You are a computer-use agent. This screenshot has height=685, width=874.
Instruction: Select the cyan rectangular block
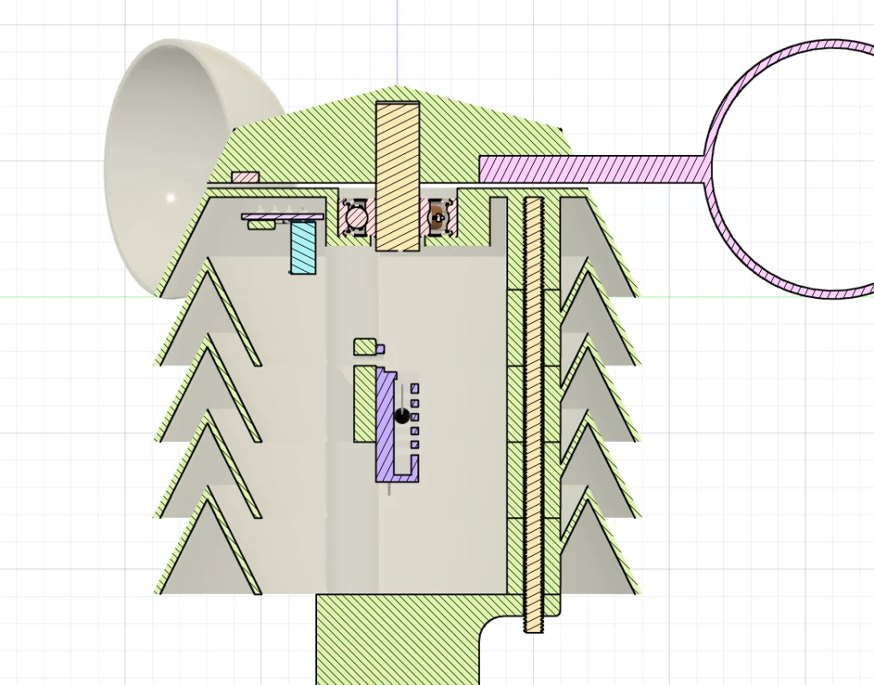[x=302, y=247]
